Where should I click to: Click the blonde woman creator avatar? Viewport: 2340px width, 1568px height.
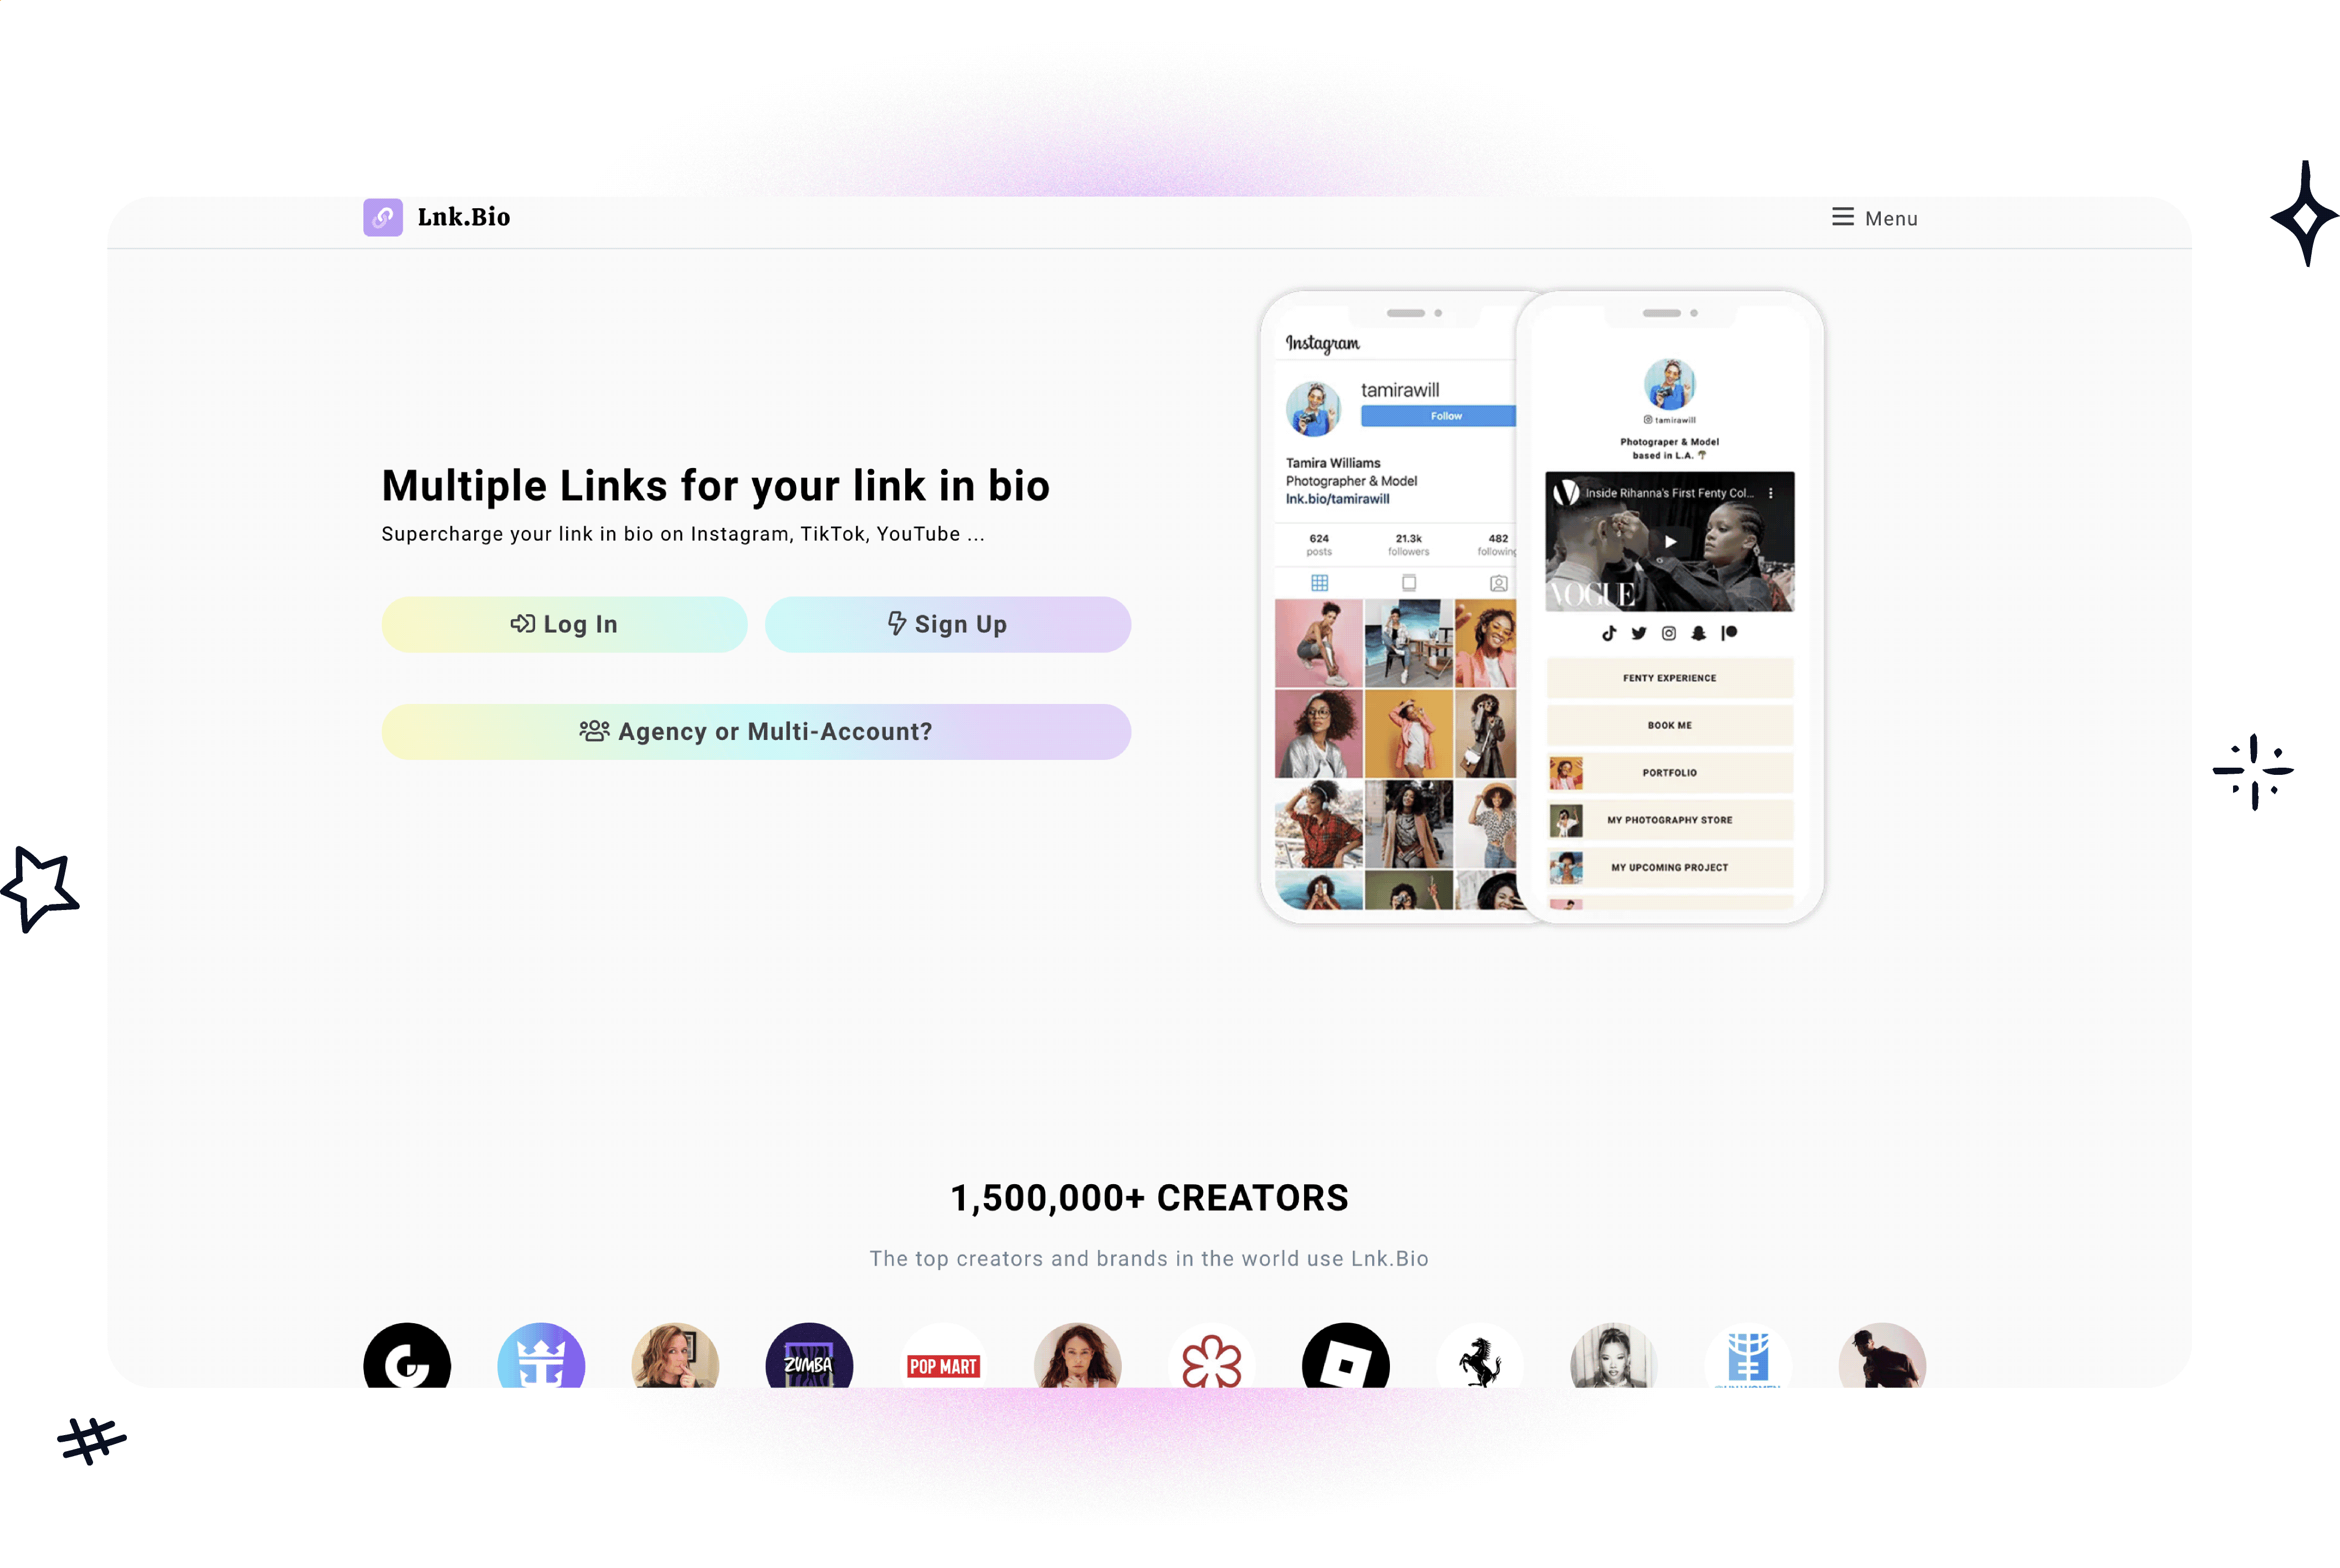(x=675, y=1355)
